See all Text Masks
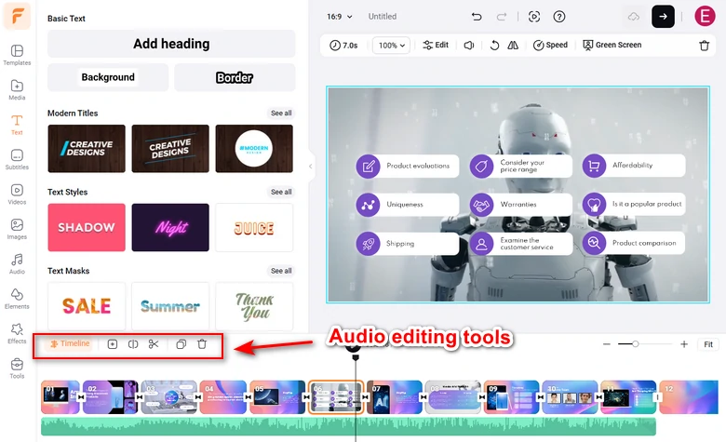The width and height of the screenshot is (726, 442). coord(281,271)
